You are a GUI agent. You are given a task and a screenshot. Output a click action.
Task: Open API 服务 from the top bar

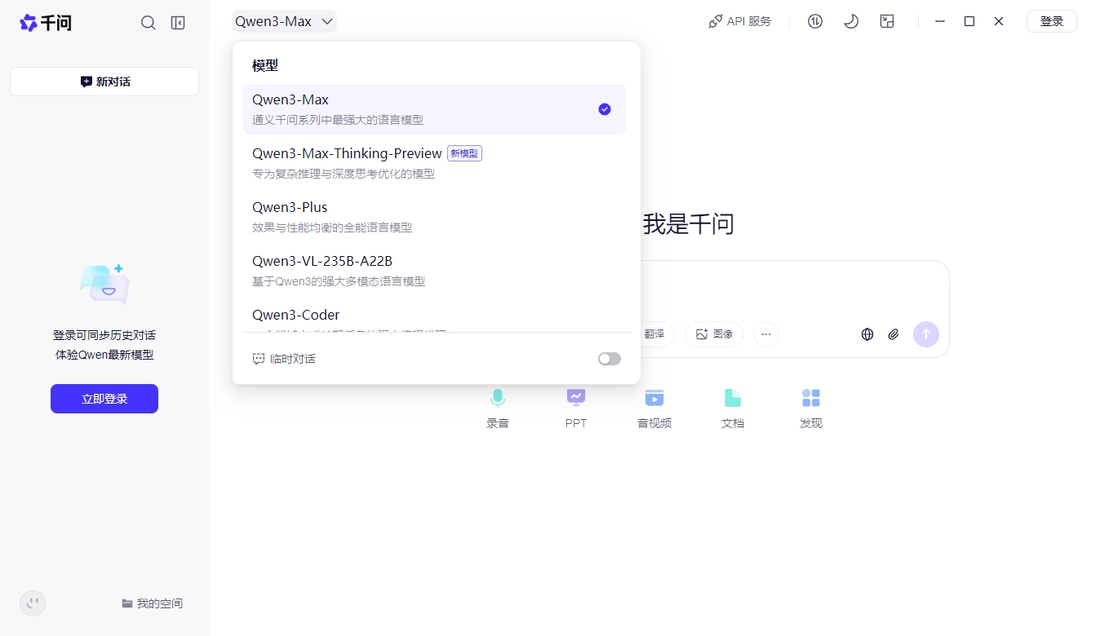point(739,21)
